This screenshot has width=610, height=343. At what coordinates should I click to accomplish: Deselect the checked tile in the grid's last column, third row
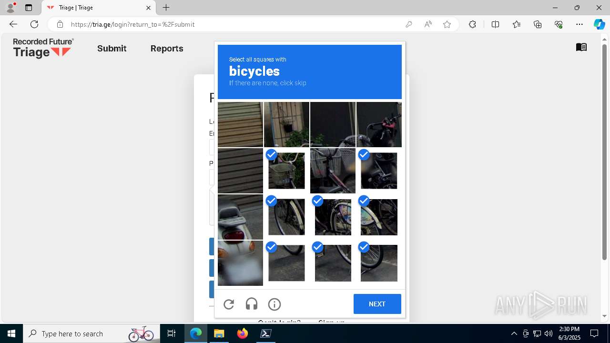click(379, 217)
